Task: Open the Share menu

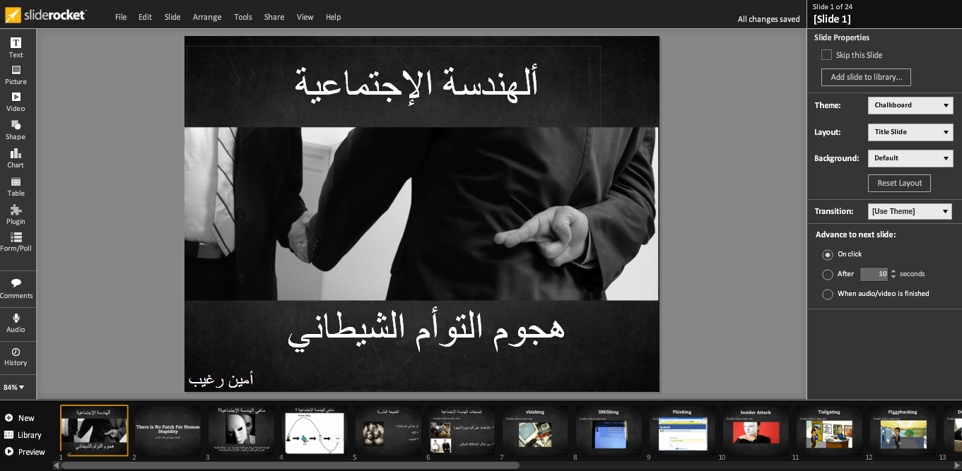Action: 274,17
